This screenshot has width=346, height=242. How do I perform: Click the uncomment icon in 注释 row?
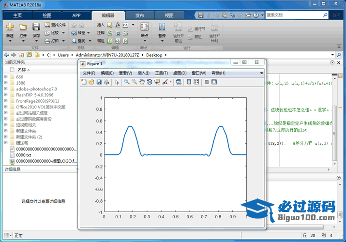[x=118, y=33]
